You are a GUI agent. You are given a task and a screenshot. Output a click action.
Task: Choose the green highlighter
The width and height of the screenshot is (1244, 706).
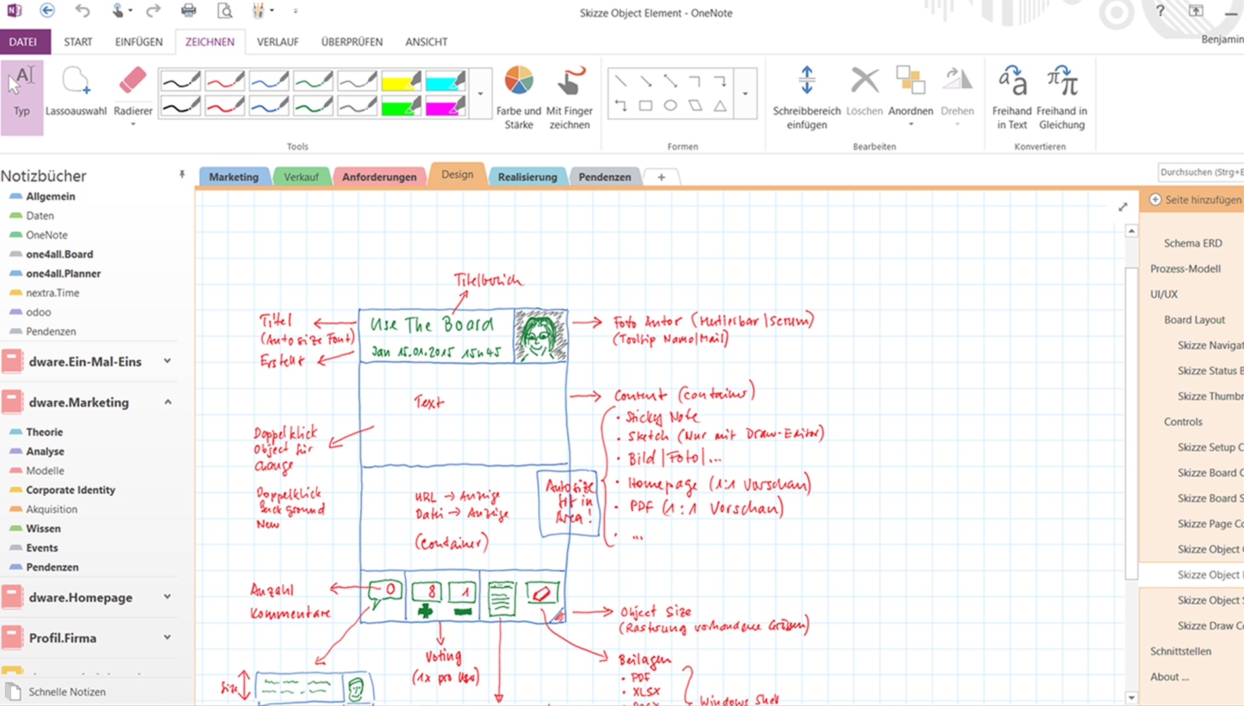tap(401, 105)
